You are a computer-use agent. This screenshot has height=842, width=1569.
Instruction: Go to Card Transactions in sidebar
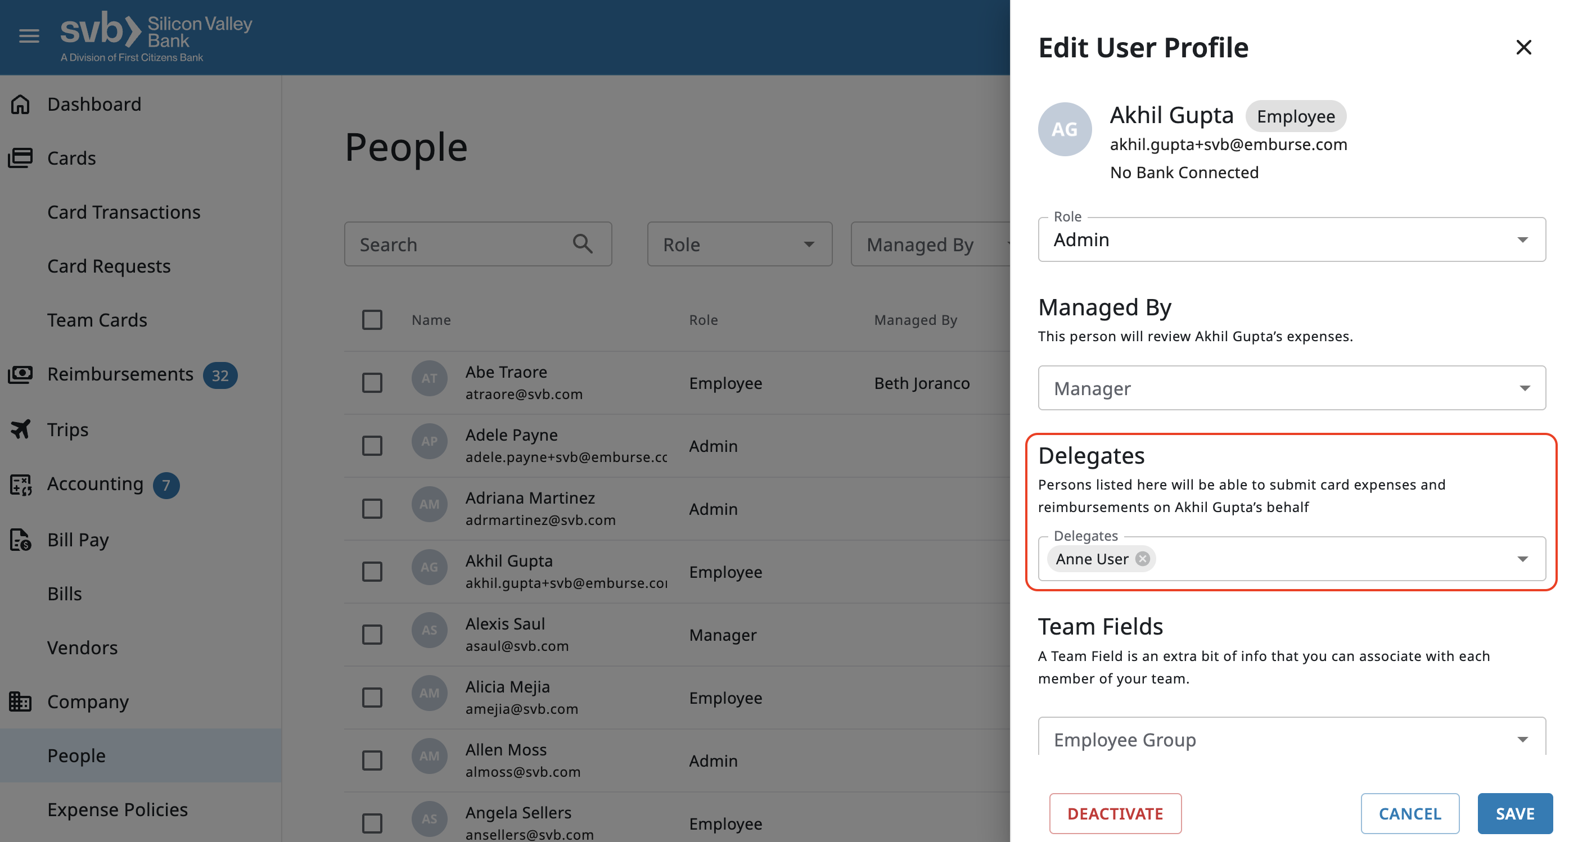point(124,212)
